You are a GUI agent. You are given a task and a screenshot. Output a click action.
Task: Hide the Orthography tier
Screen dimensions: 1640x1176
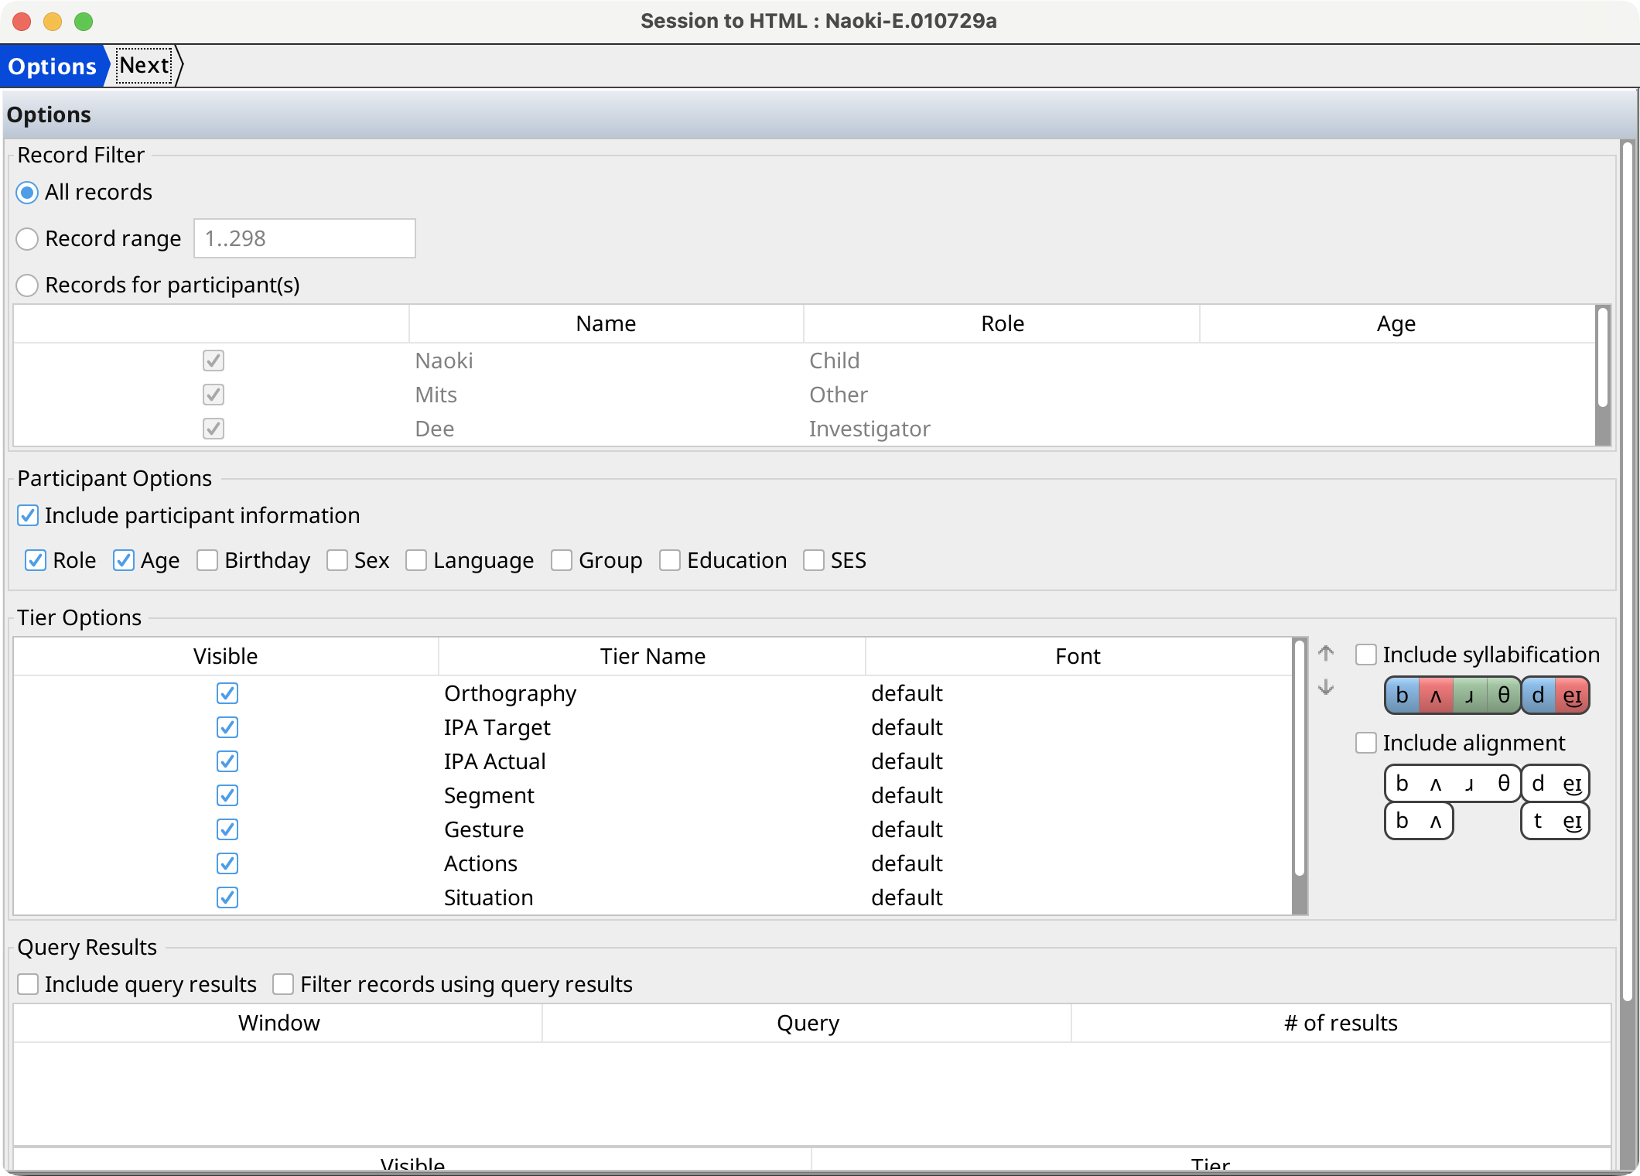(x=227, y=693)
